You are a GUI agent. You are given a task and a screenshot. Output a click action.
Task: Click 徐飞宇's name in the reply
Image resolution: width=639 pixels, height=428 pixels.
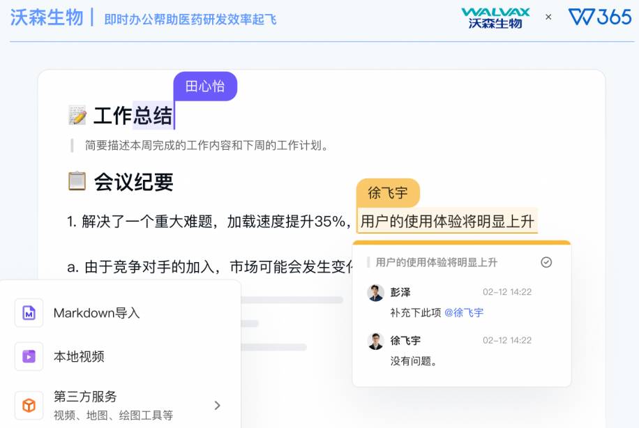(x=405, y=340)
